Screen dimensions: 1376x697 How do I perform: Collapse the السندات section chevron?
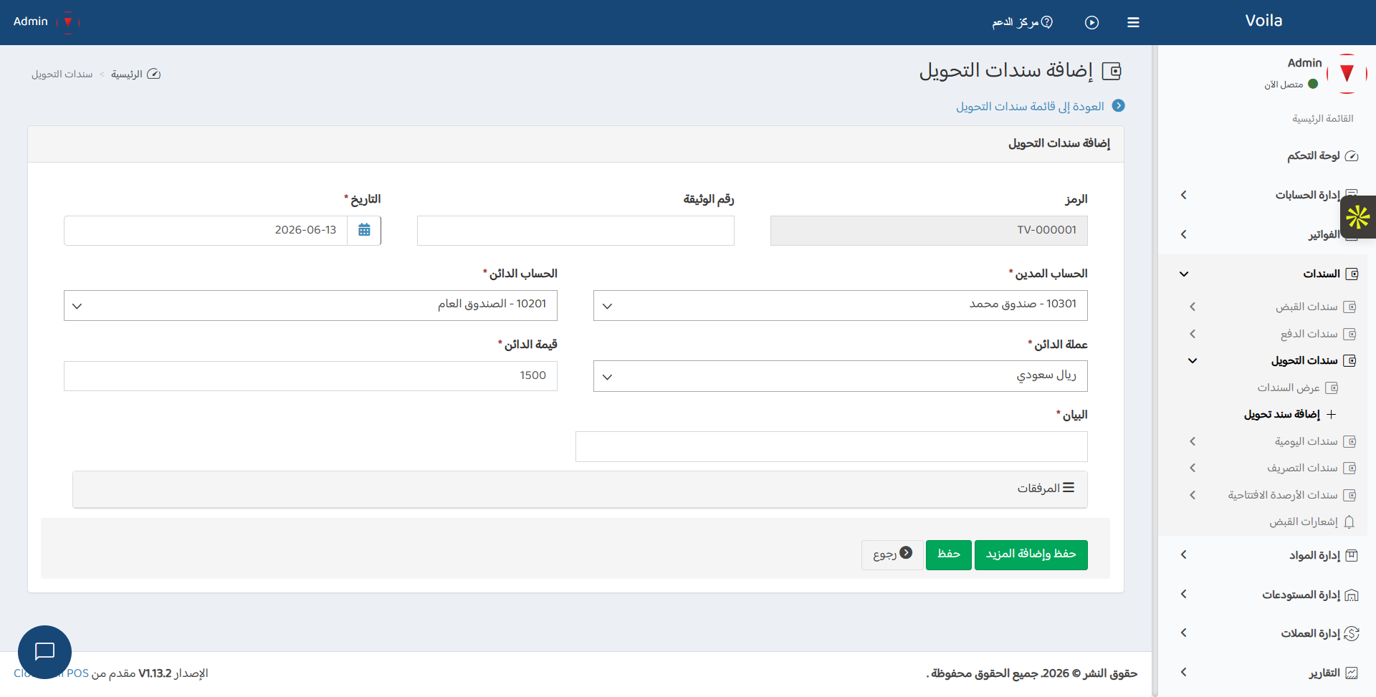coord(1184,274)
